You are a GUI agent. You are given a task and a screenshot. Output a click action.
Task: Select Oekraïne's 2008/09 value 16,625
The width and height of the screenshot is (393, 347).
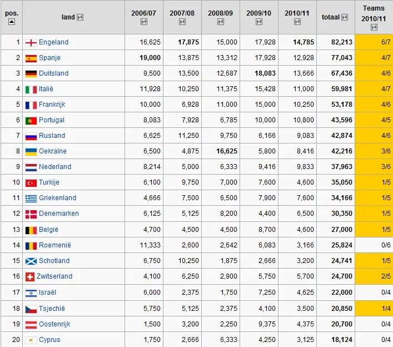(x=227, y=151)
